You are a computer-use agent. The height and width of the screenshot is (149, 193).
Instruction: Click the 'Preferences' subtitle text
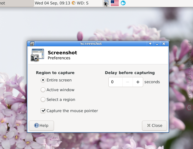pyautogui.click(x=59, y=58)
